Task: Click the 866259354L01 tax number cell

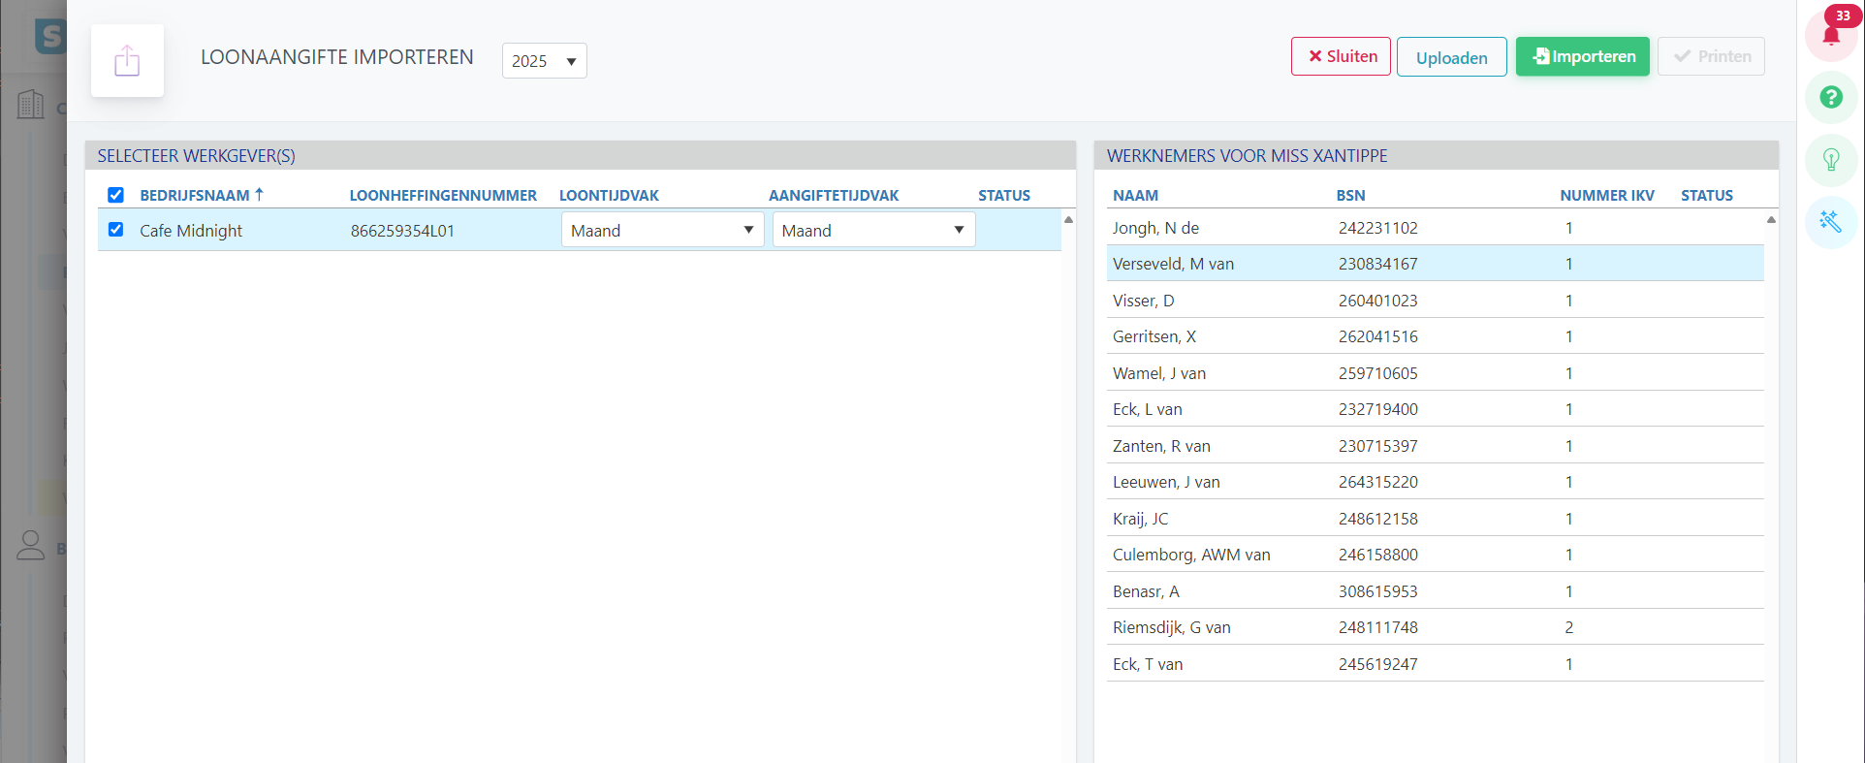Action: point(402,231)
